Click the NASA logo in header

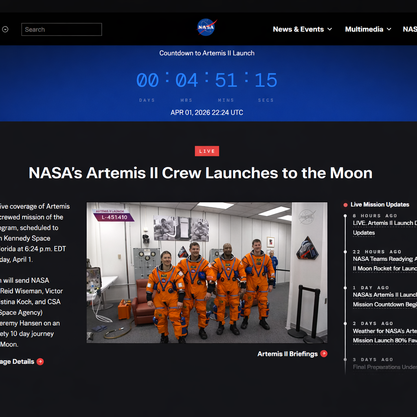tap(206, 28)
